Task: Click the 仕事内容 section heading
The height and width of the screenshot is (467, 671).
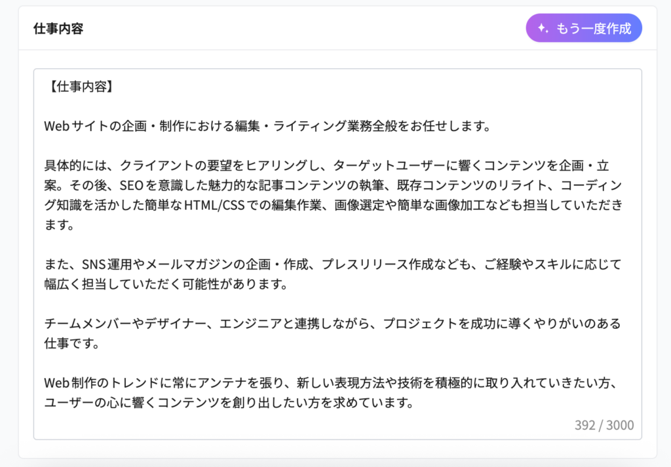Action: tap(58, 29)
